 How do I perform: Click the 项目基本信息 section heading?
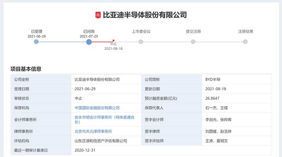26,69
